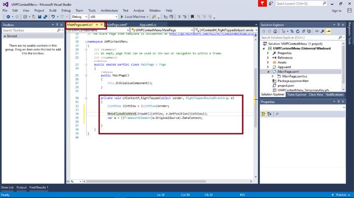Viewport: 354px width, 198px height.
Task: Click the Save All toolbar icon
Action: (45, 17)
